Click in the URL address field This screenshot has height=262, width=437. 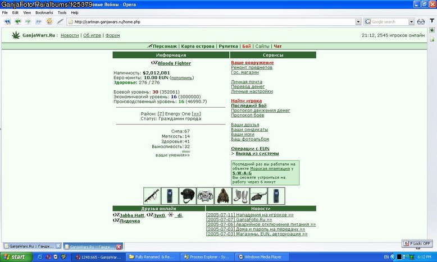(212, 22)
